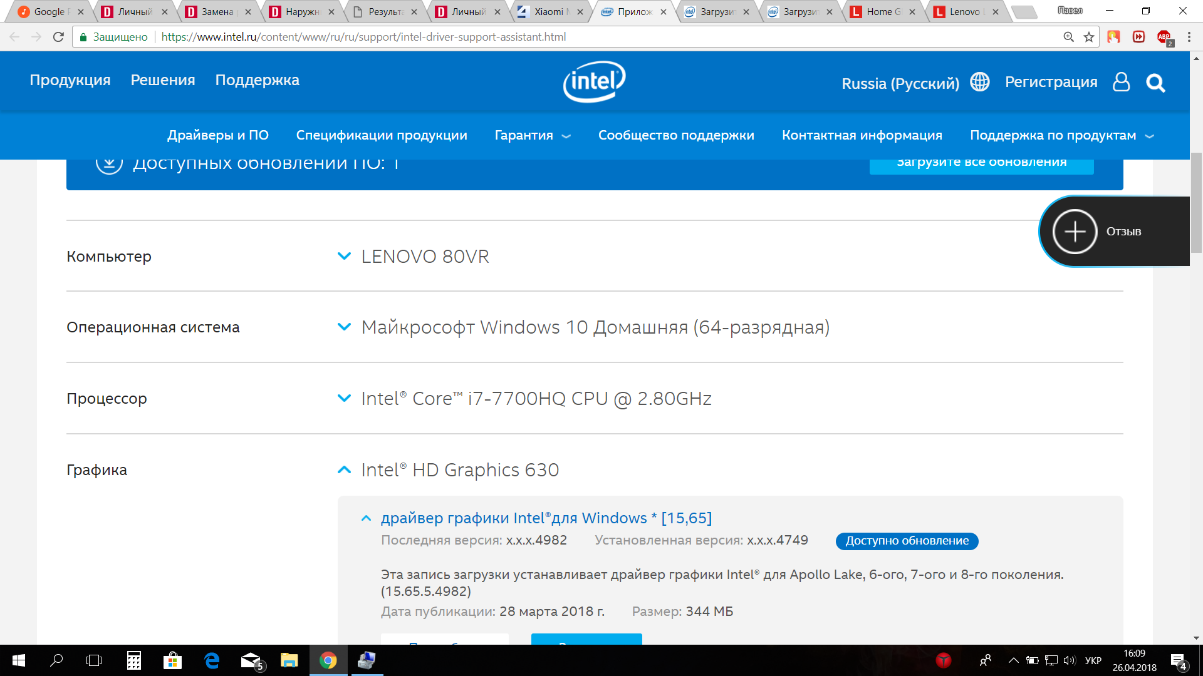Click the volume speaker tray icon

tap(1069, 660)
